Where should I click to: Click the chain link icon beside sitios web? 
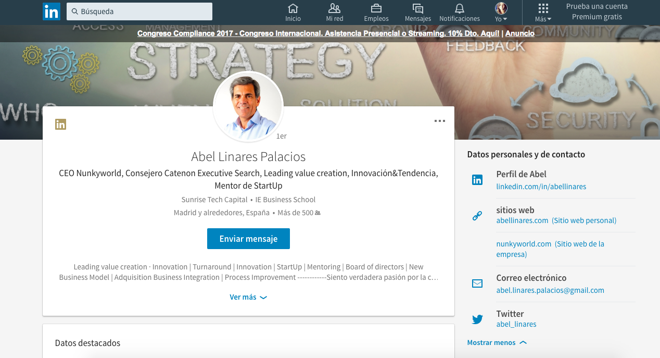pos(477,215)
